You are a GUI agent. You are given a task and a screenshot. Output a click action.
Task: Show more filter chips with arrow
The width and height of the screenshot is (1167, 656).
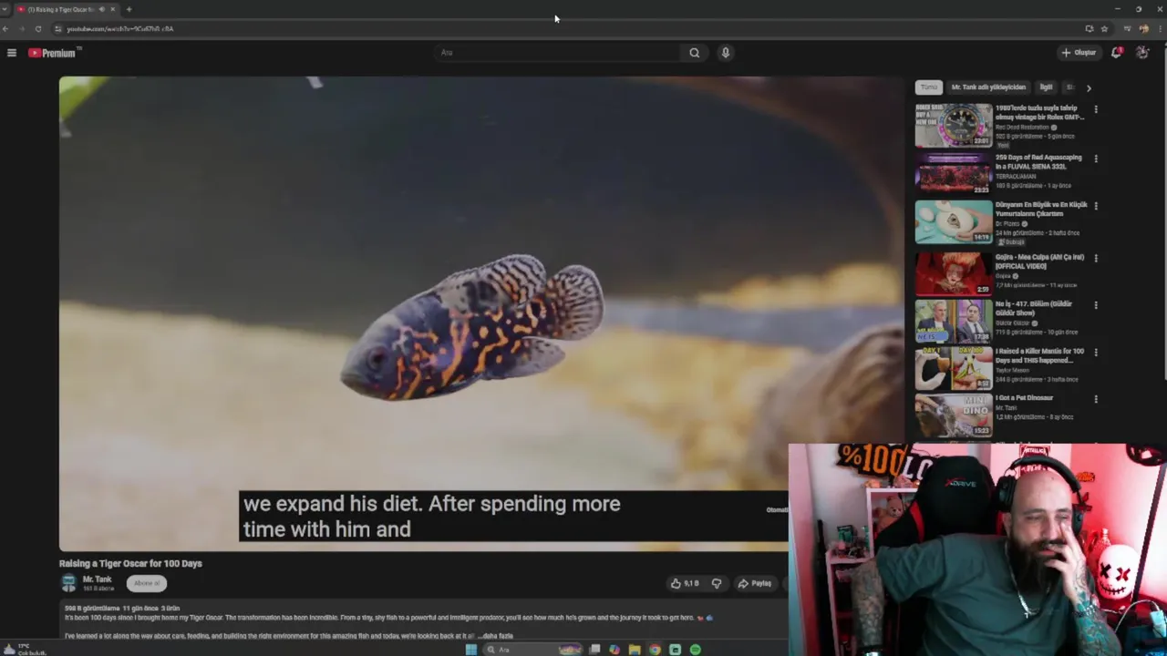[x=1088, y=88]
